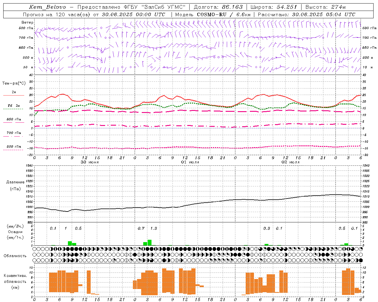Click the Td 2м dew point legend entry
378x302 pixels.
[x=14, y=106]
